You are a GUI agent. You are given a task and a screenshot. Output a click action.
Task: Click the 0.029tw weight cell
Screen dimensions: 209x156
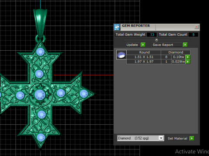point(179,62)
